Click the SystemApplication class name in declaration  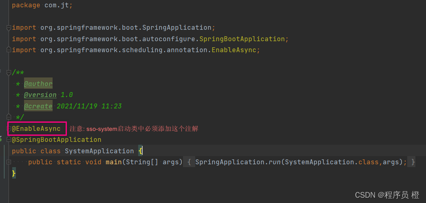coord(99,151)
